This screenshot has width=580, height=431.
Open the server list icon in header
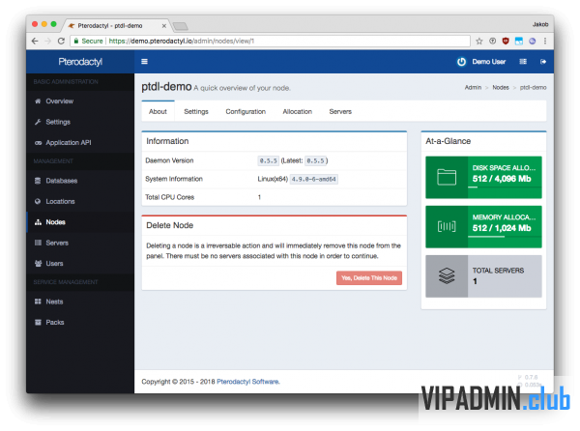coord(523,61)
